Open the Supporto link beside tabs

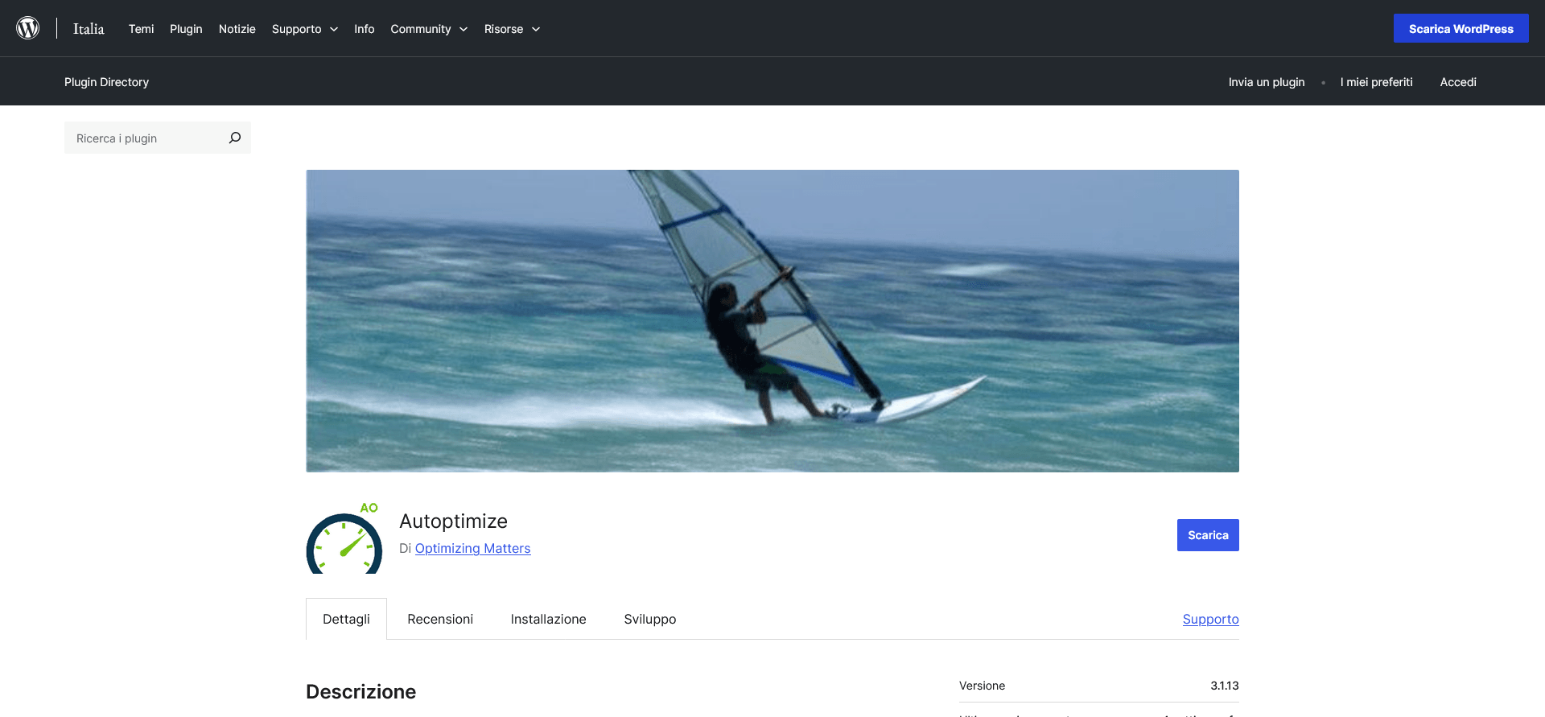pos(1210,619)
